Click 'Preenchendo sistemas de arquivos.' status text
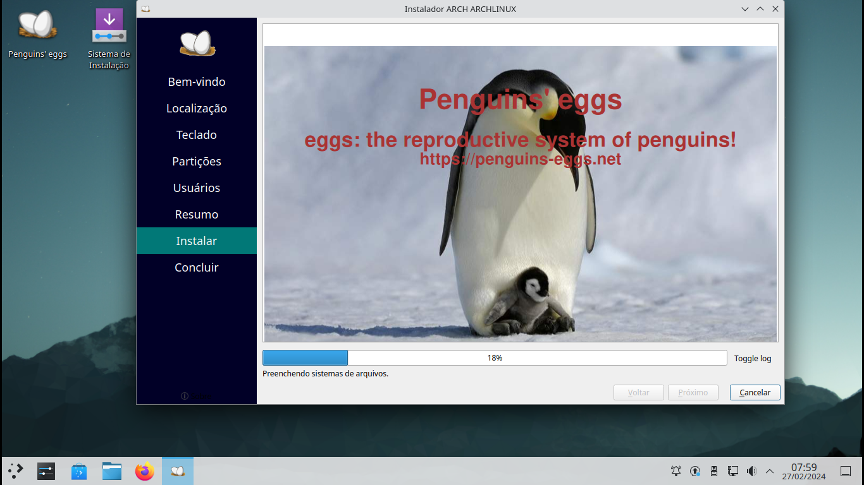Image resolution: width=864 pixels, height=485 pixels. 326,373
